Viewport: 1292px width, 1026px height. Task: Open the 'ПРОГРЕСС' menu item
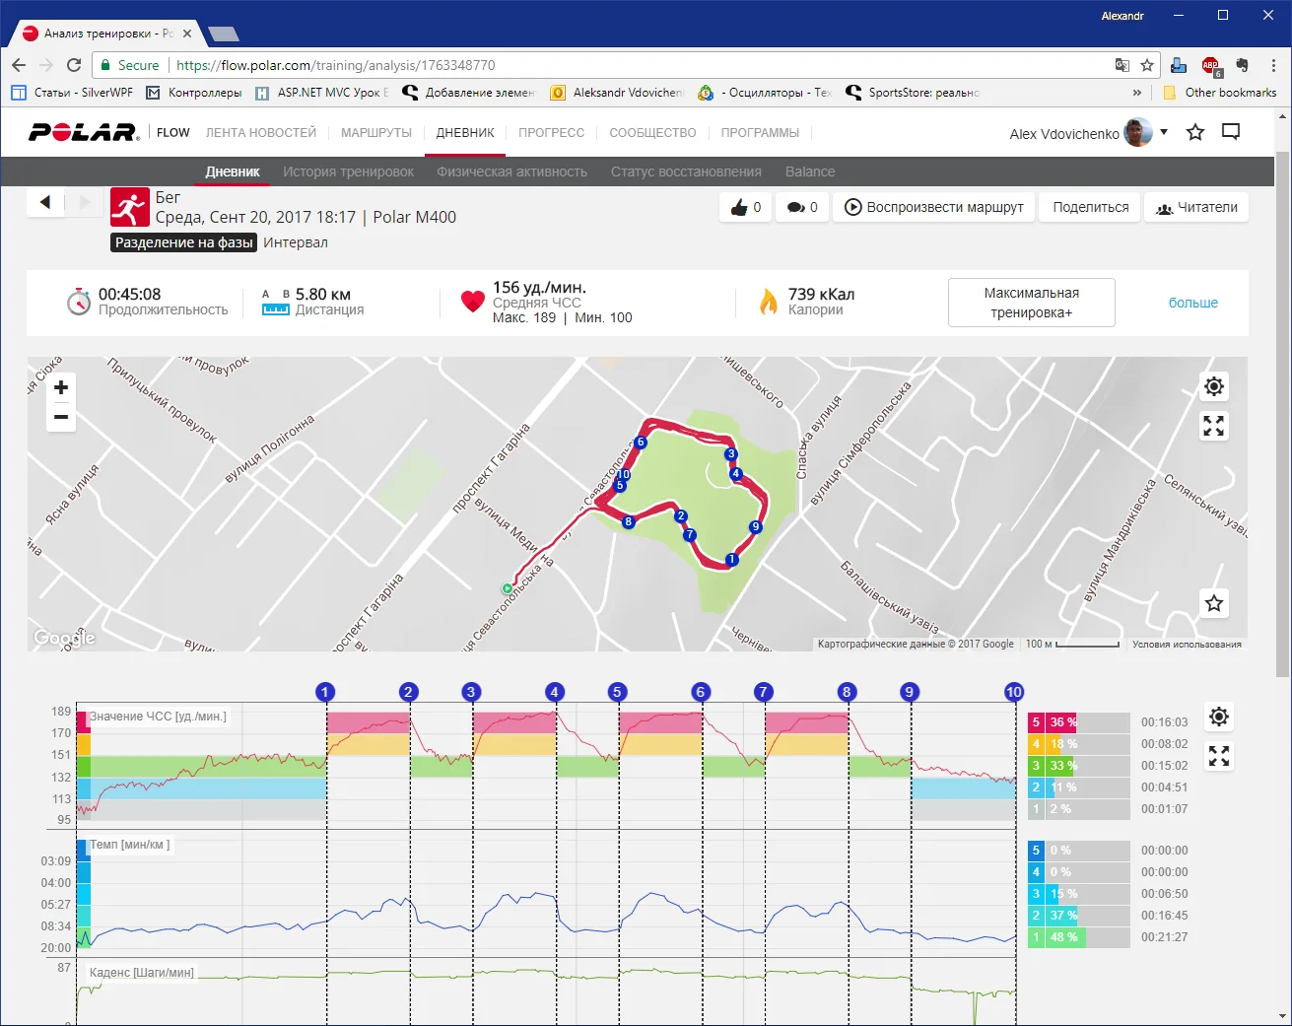click(551, 133)
